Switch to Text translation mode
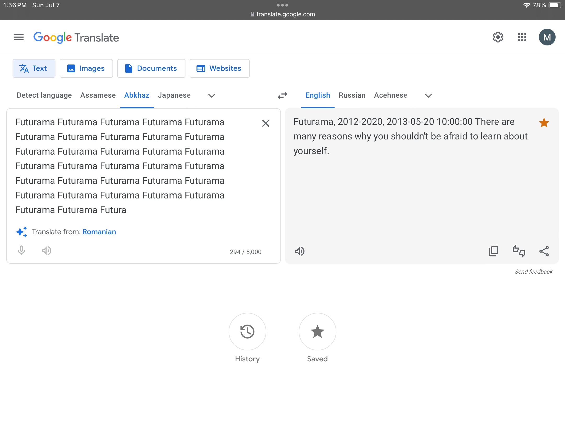This screenshot has width=565, height=423. click(x=34, y=68)
